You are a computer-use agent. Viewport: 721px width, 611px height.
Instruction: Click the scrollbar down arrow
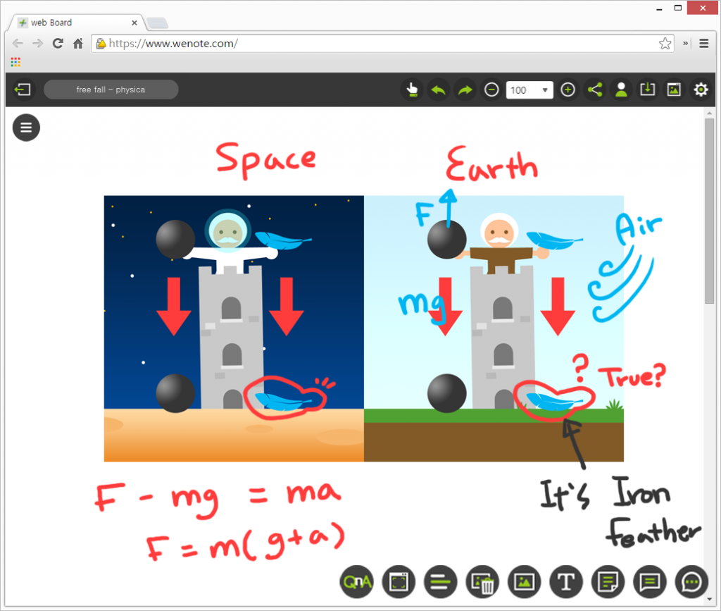(709, 598)
